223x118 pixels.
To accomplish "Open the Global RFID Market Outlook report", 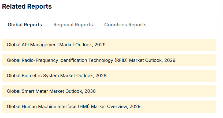I will (x=109, y=60).
